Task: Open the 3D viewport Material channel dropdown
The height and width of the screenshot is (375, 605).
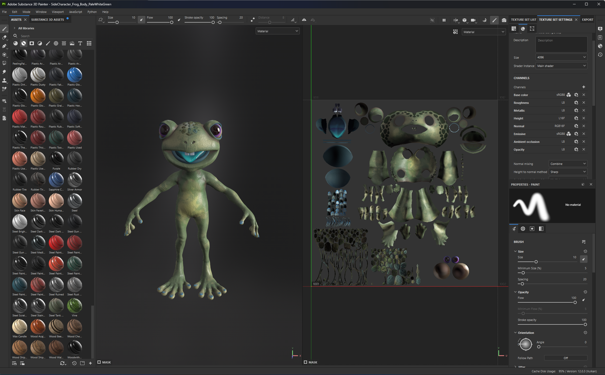Action: pos(277,31)
